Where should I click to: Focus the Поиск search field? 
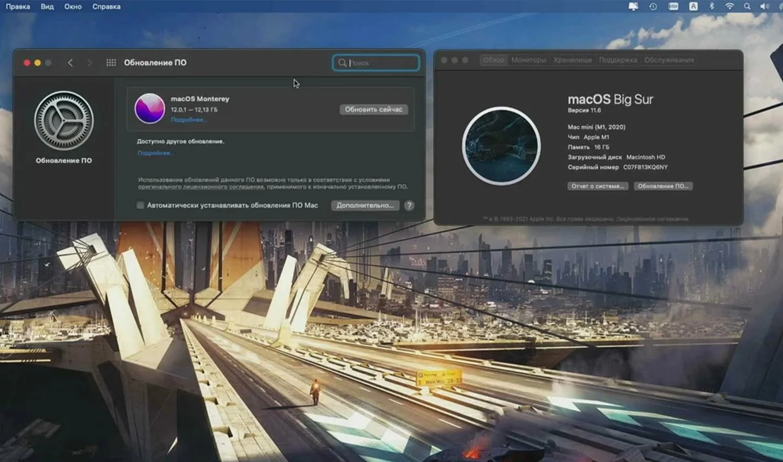376,63
